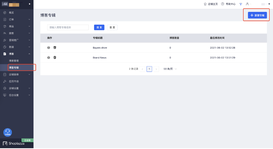This screenshot has width=273, height=149.
Task: Click the 订单 orders icon
Action: click(5, 19)
